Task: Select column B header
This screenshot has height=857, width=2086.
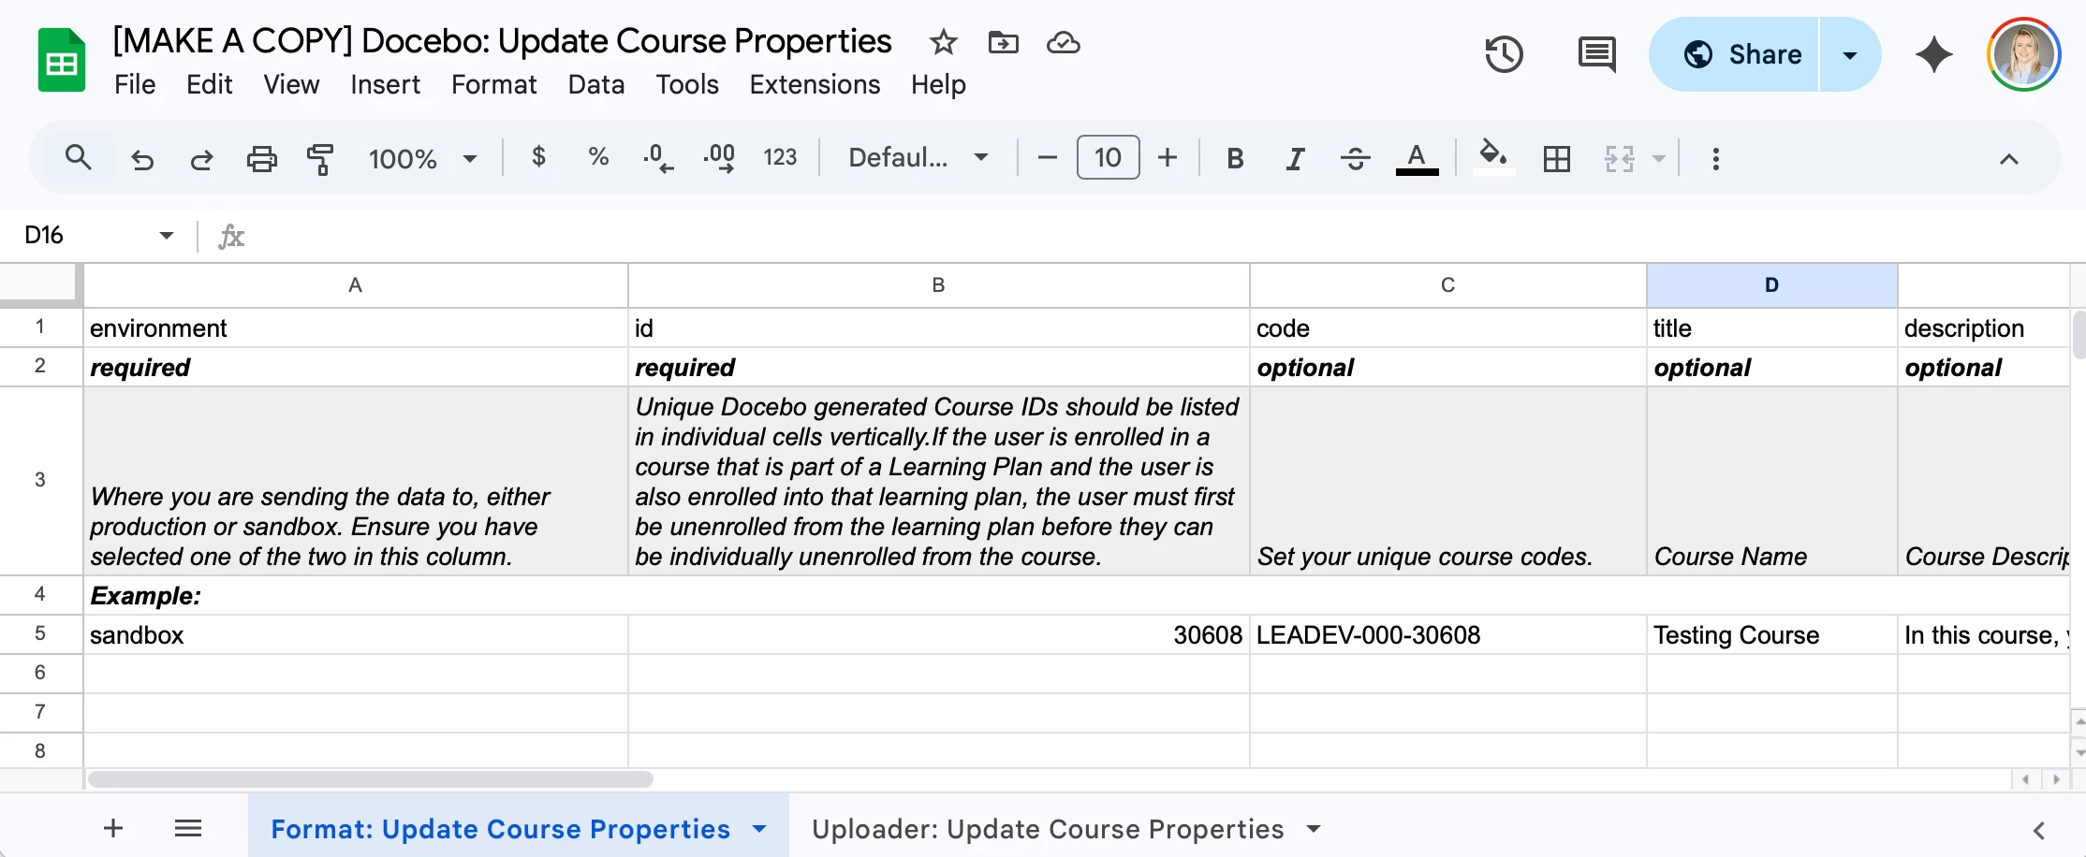Action: (x=938, y=285)
